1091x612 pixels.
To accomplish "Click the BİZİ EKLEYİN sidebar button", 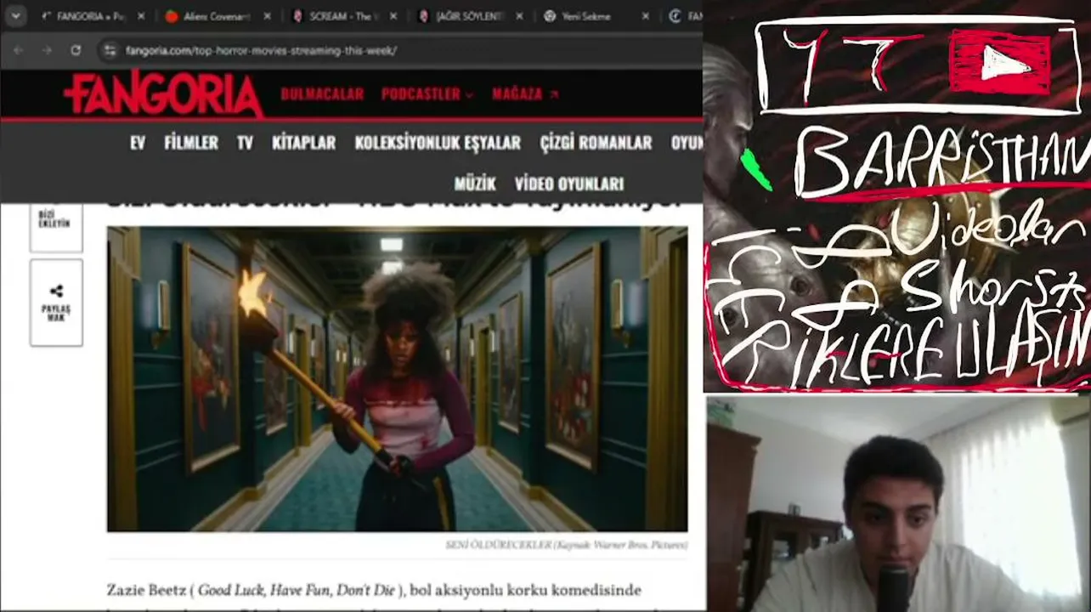I will 56,224.
